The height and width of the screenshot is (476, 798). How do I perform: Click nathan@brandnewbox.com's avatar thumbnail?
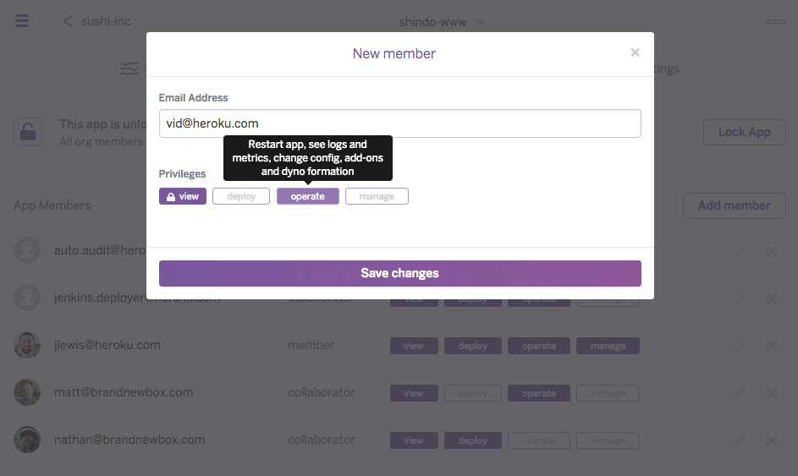27,440
